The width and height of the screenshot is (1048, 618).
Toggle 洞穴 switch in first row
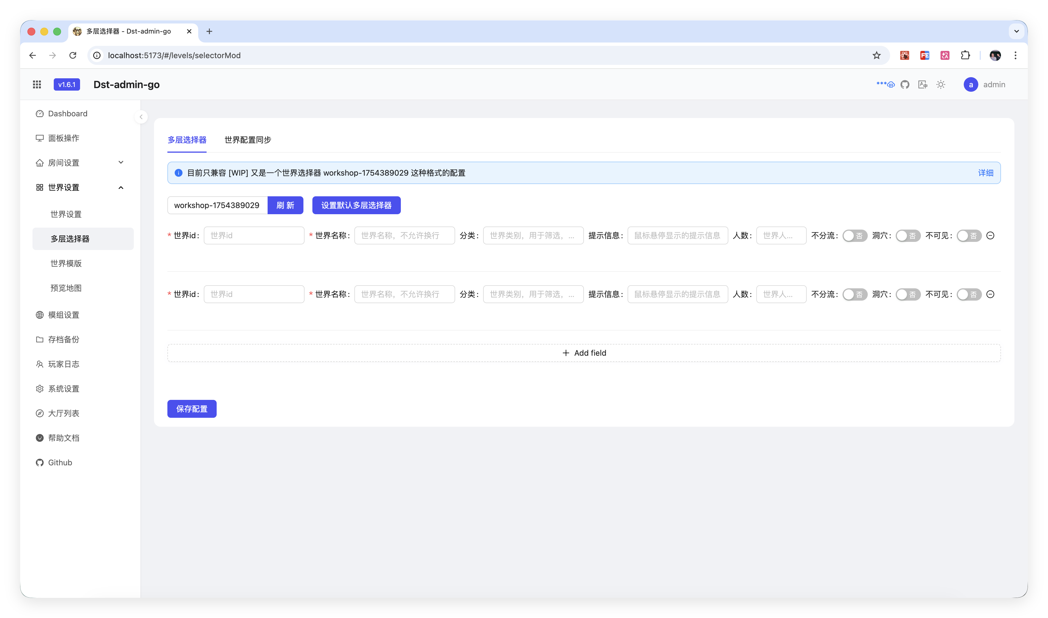click(908, 236)
